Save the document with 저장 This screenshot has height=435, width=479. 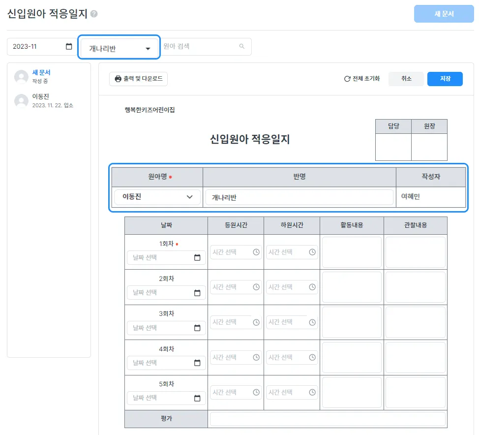[x=445, y=79]
